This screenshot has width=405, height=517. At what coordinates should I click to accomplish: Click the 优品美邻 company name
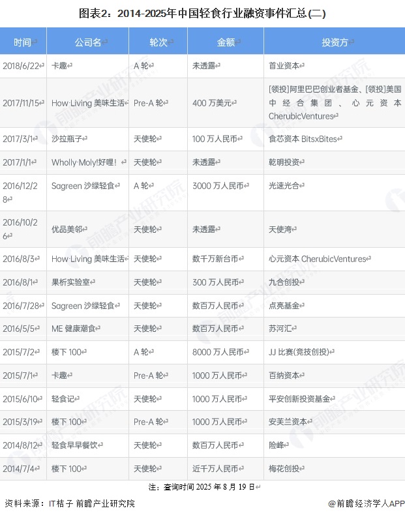(69, 229)
